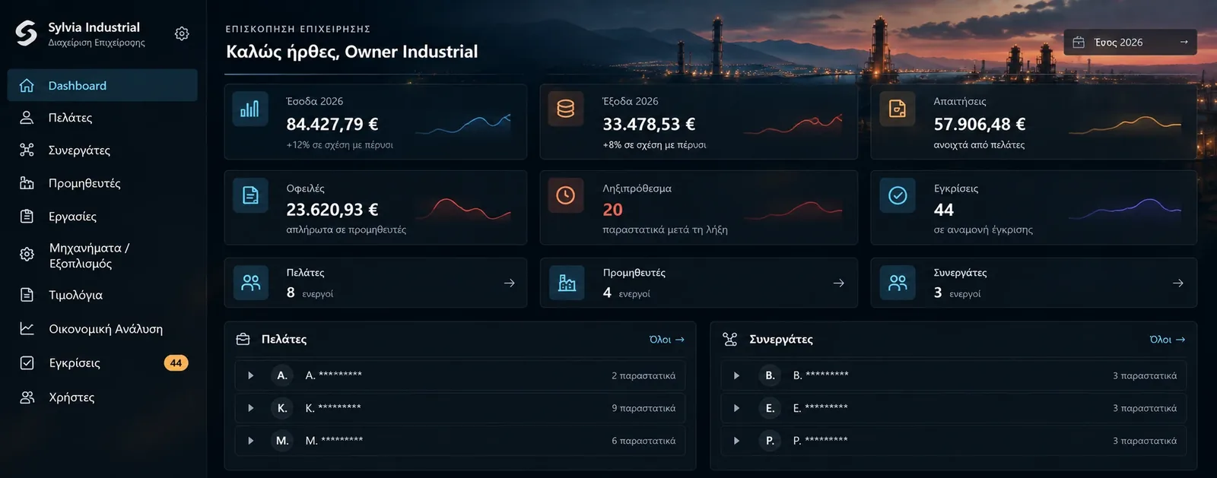Click the factory icon on Προμηθευτές 4 ενεργοί card
Viewport: 1217px width, 478px height.
pos(567,283)
